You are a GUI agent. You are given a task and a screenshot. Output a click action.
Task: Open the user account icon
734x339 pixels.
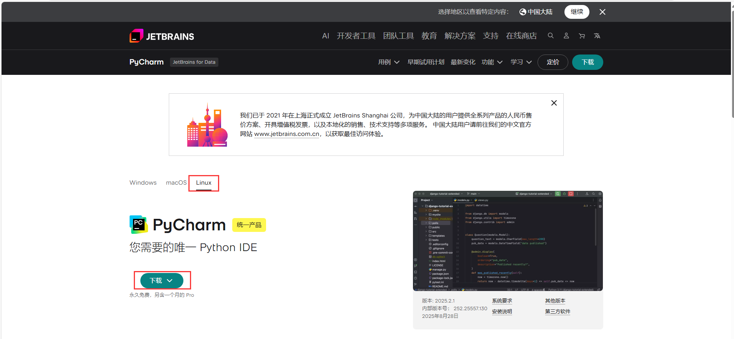point(566,36)
